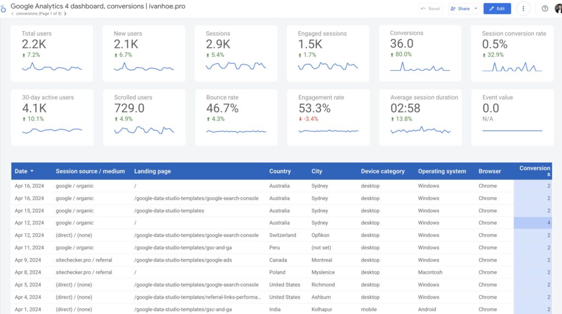Click the city cell Opfikon
This screenshot has width=562, height=314.
click(x=320, y=235)
